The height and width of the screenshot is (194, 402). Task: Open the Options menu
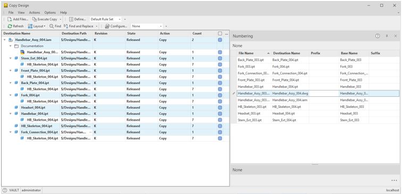click(50, 13)
